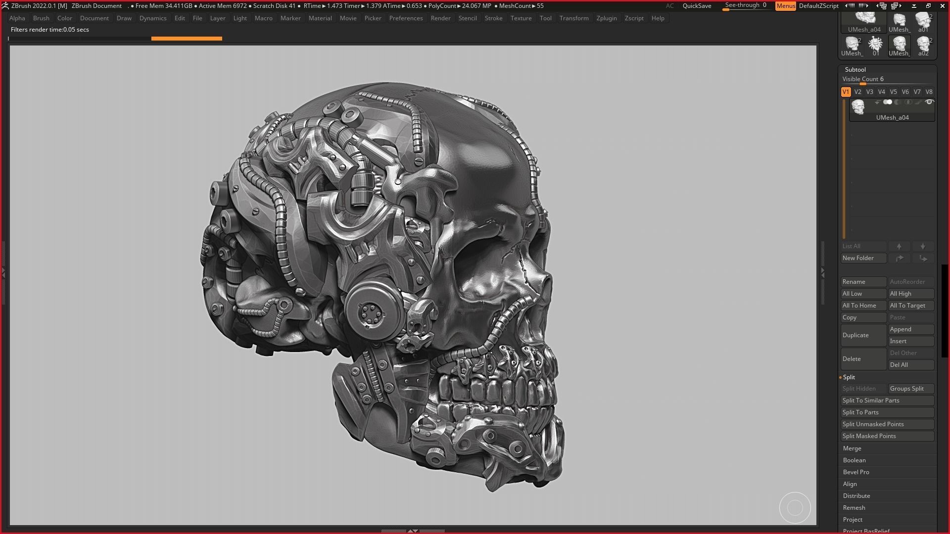Click the right tray vertical scrollbar
950x534 pixels.
tap(945, 311)
